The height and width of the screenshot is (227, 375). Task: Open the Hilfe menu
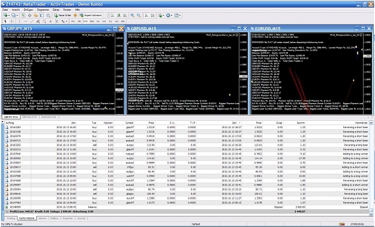[77, 10]
